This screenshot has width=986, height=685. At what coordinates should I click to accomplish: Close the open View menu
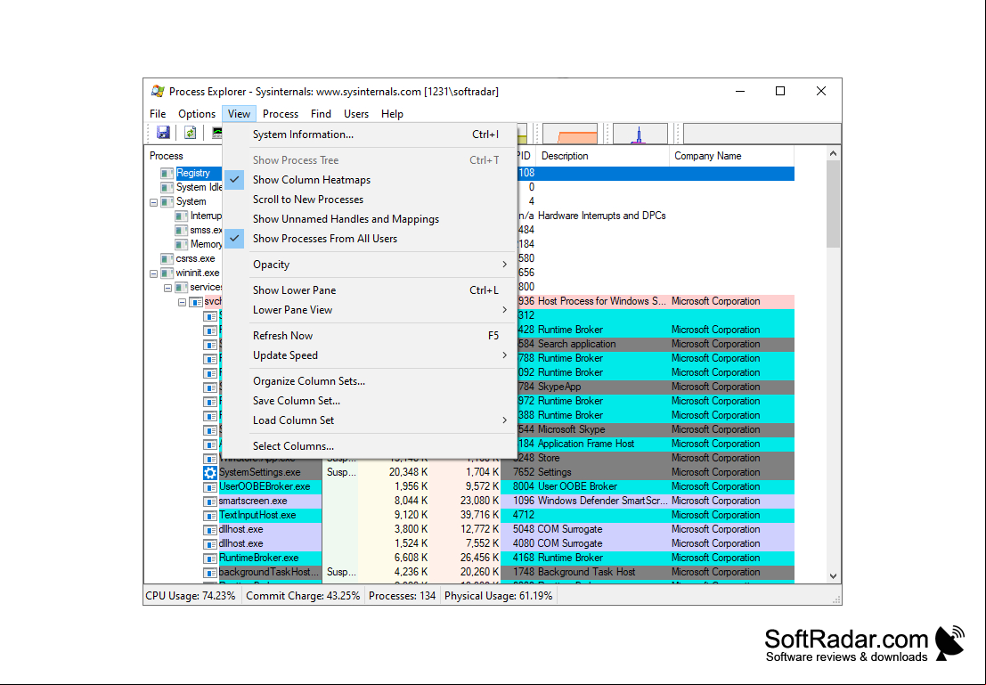239,114
